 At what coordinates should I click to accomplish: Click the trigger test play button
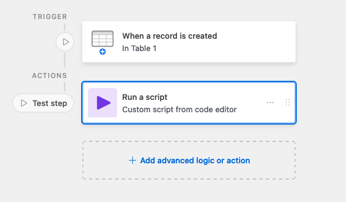(x=65, y=42)
